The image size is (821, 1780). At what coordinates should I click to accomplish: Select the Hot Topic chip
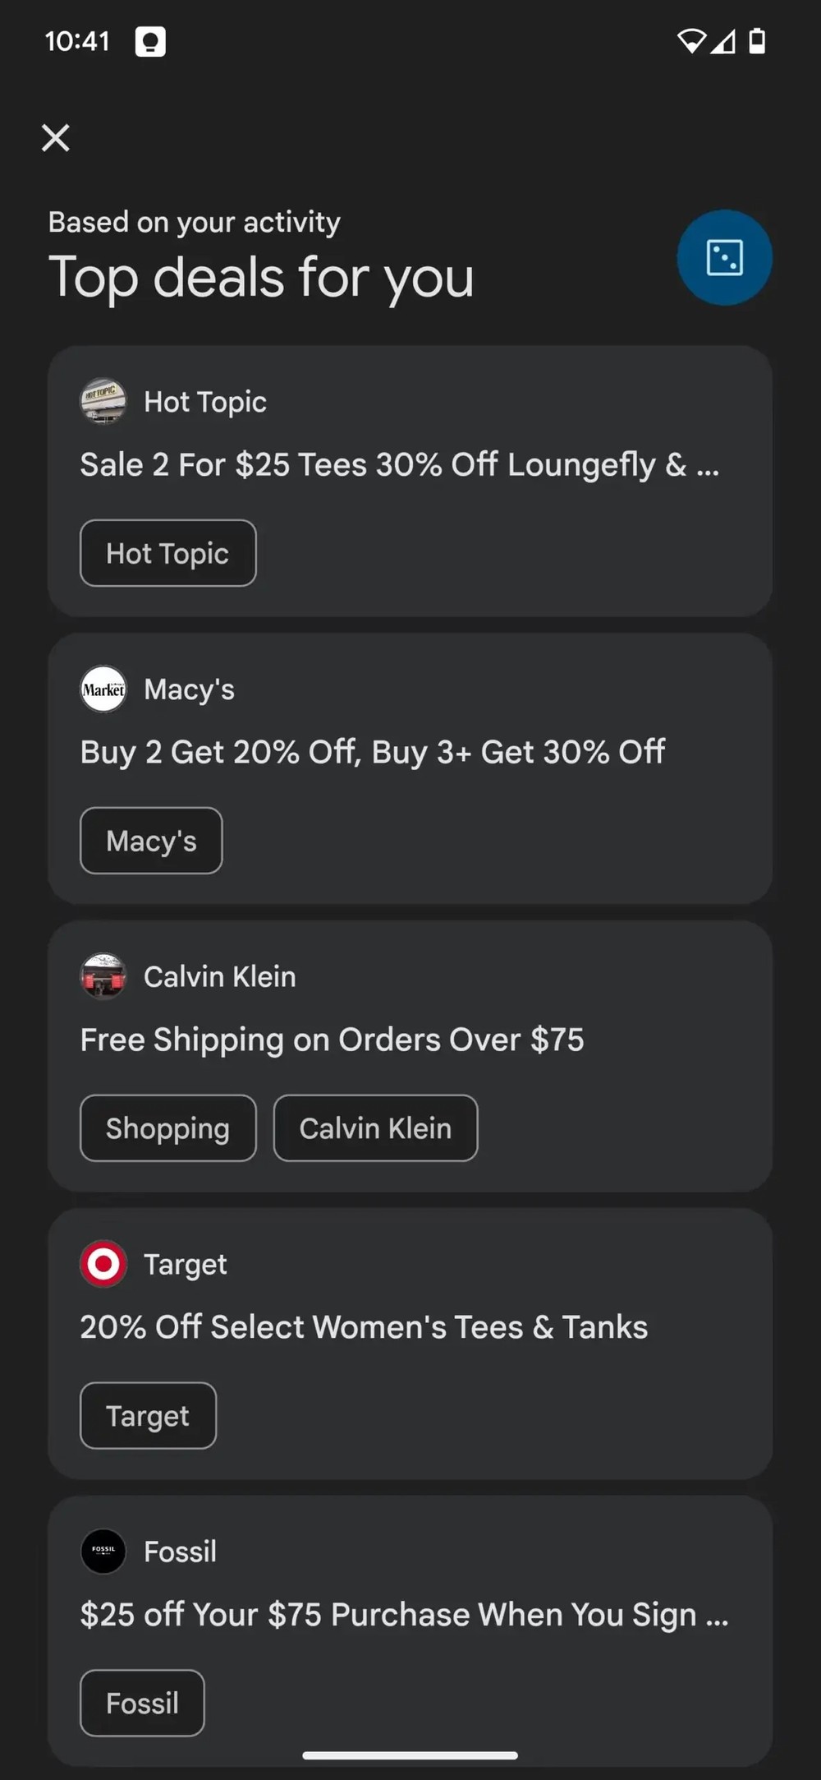click(x=167, y=553)
